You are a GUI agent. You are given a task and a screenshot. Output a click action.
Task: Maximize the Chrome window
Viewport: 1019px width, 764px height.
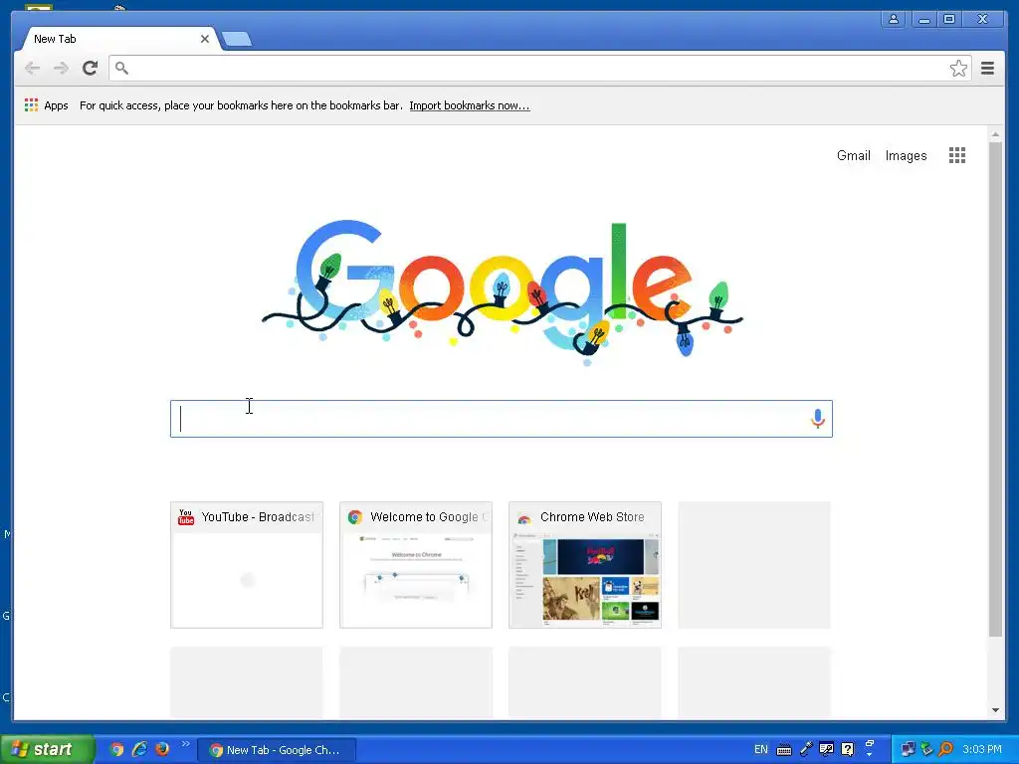coord(948,20)
